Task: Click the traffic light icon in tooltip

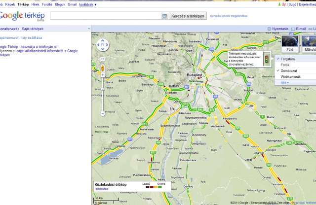Action: tap(267, 59)
